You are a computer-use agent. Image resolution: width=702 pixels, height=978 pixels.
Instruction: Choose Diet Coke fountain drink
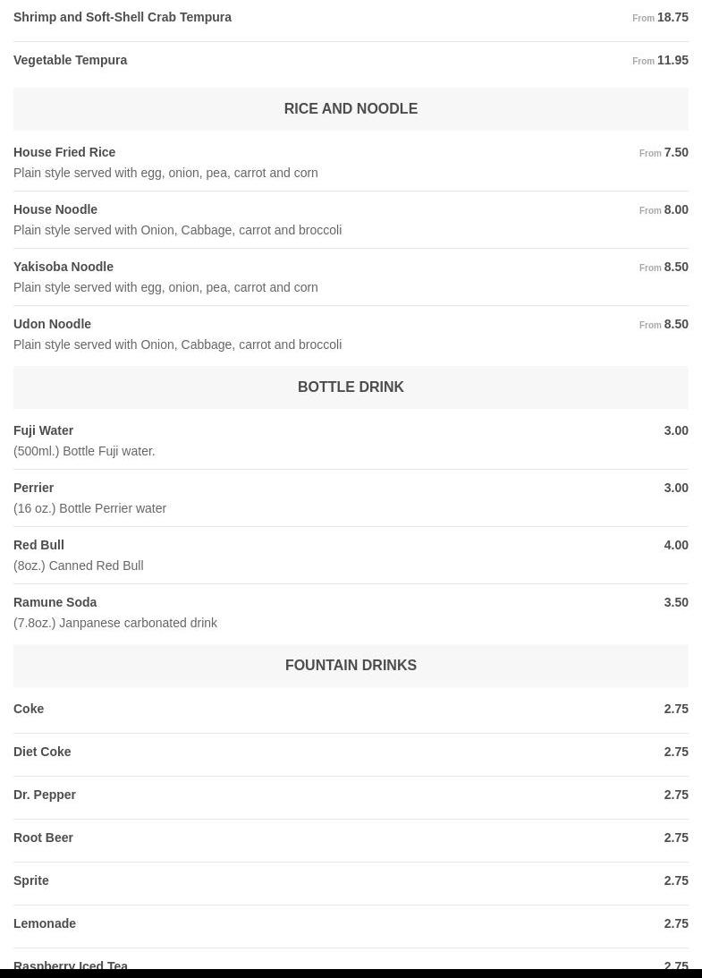click(42, 752)
